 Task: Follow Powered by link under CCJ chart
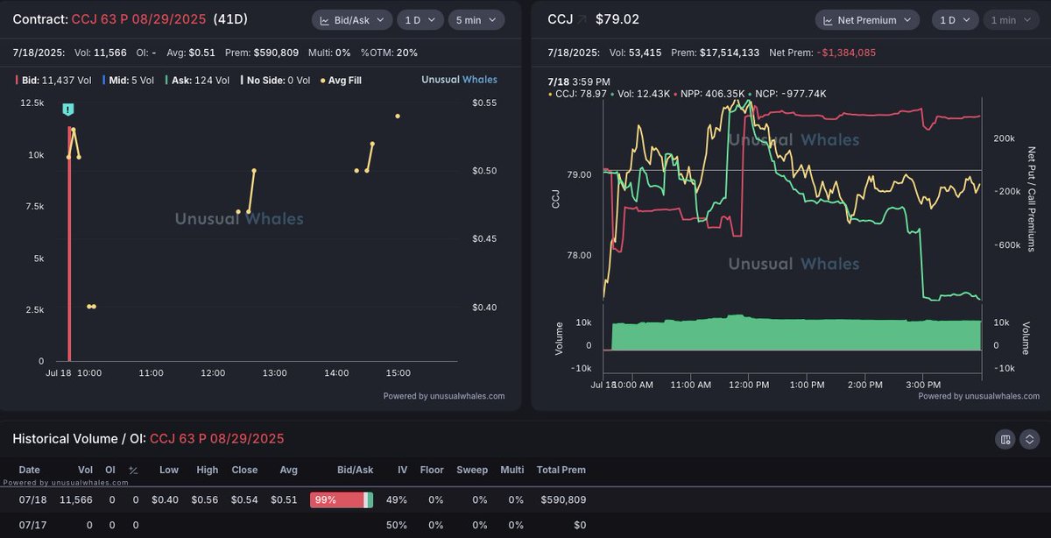979,396
